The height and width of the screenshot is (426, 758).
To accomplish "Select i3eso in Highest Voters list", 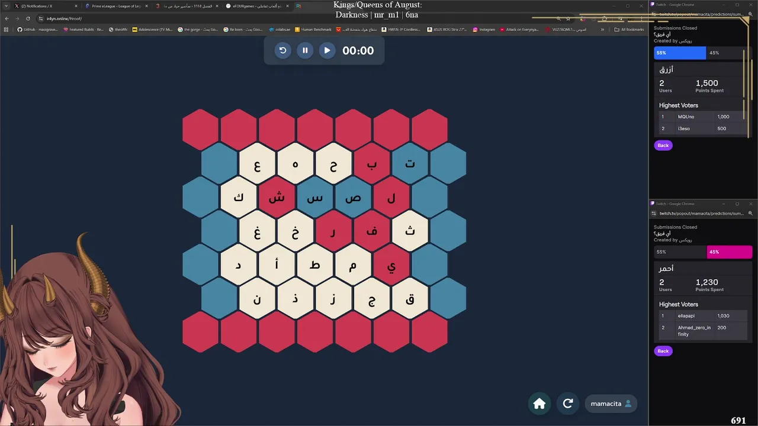I will (702, 128).
